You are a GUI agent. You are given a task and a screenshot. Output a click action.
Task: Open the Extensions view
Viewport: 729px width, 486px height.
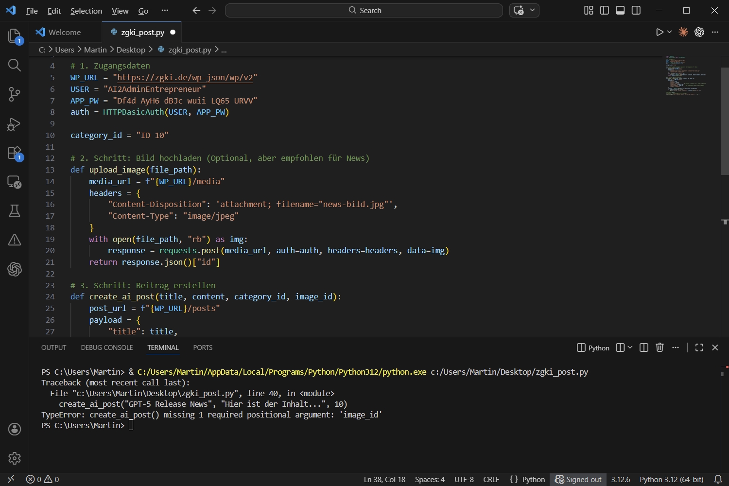pos(15,153)
